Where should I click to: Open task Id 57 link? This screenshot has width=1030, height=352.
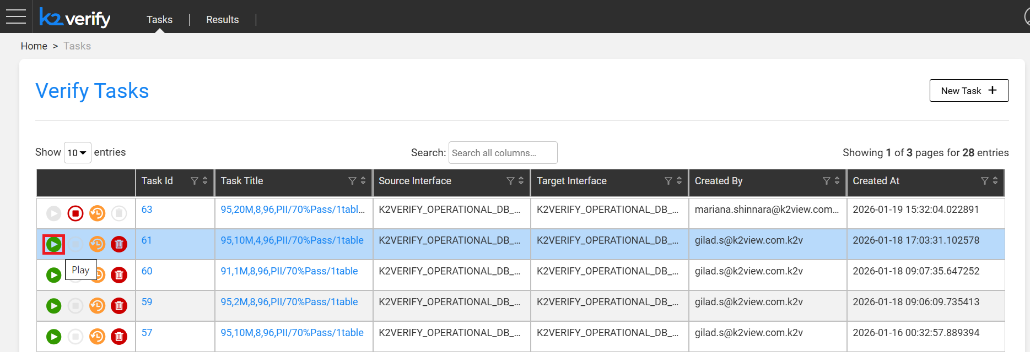click(147, 333)
